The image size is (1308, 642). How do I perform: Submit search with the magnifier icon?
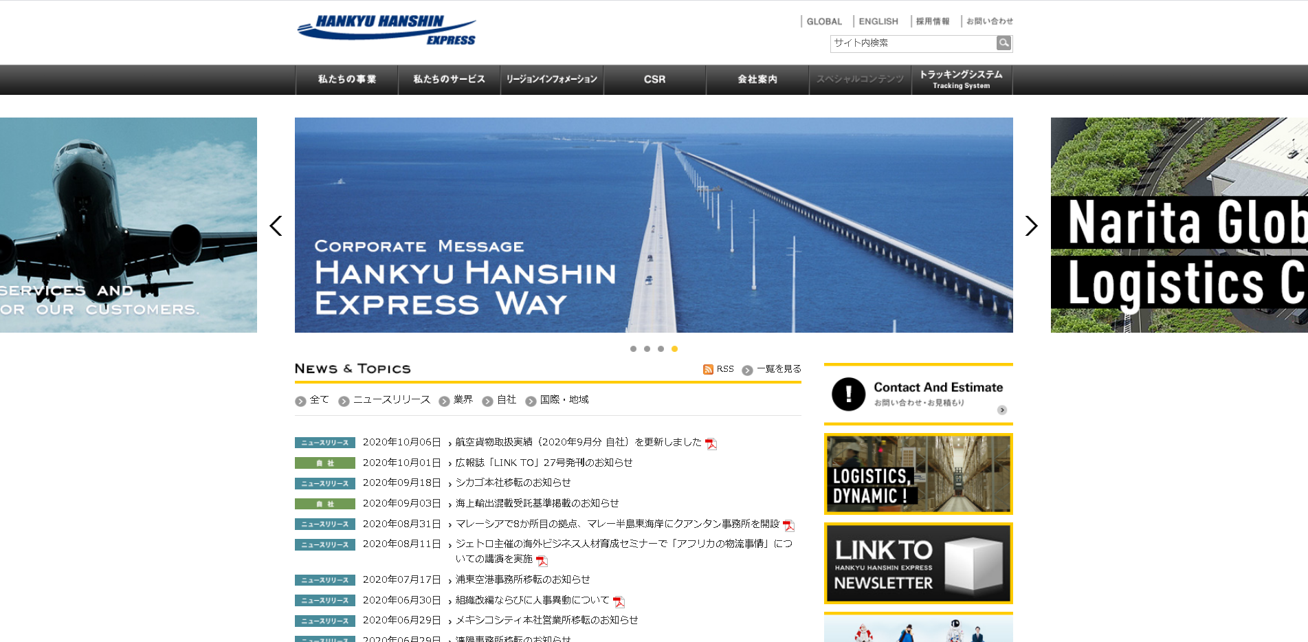(1004, 43)
